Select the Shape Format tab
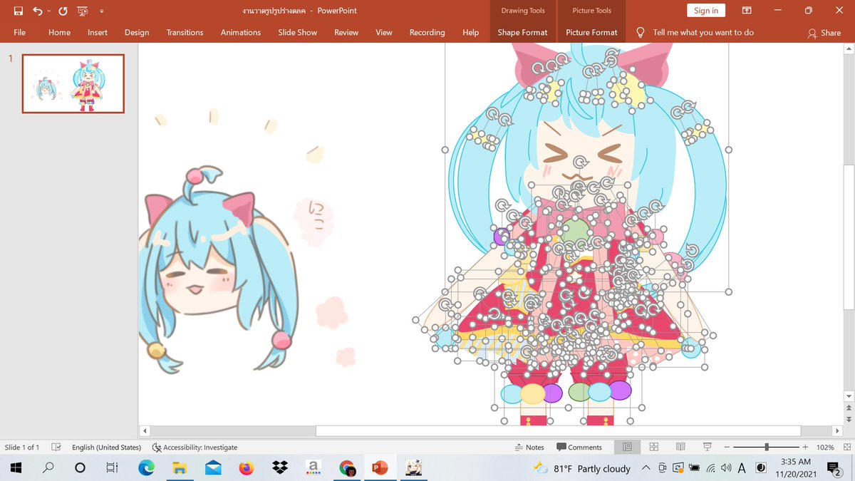The image size is (855, 481). click(x=522, y=32)
